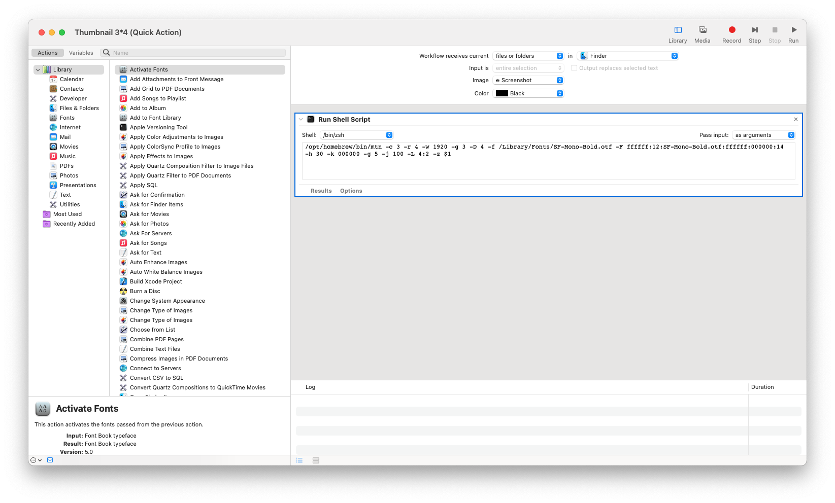Enable Output replaces selected text

574,68
